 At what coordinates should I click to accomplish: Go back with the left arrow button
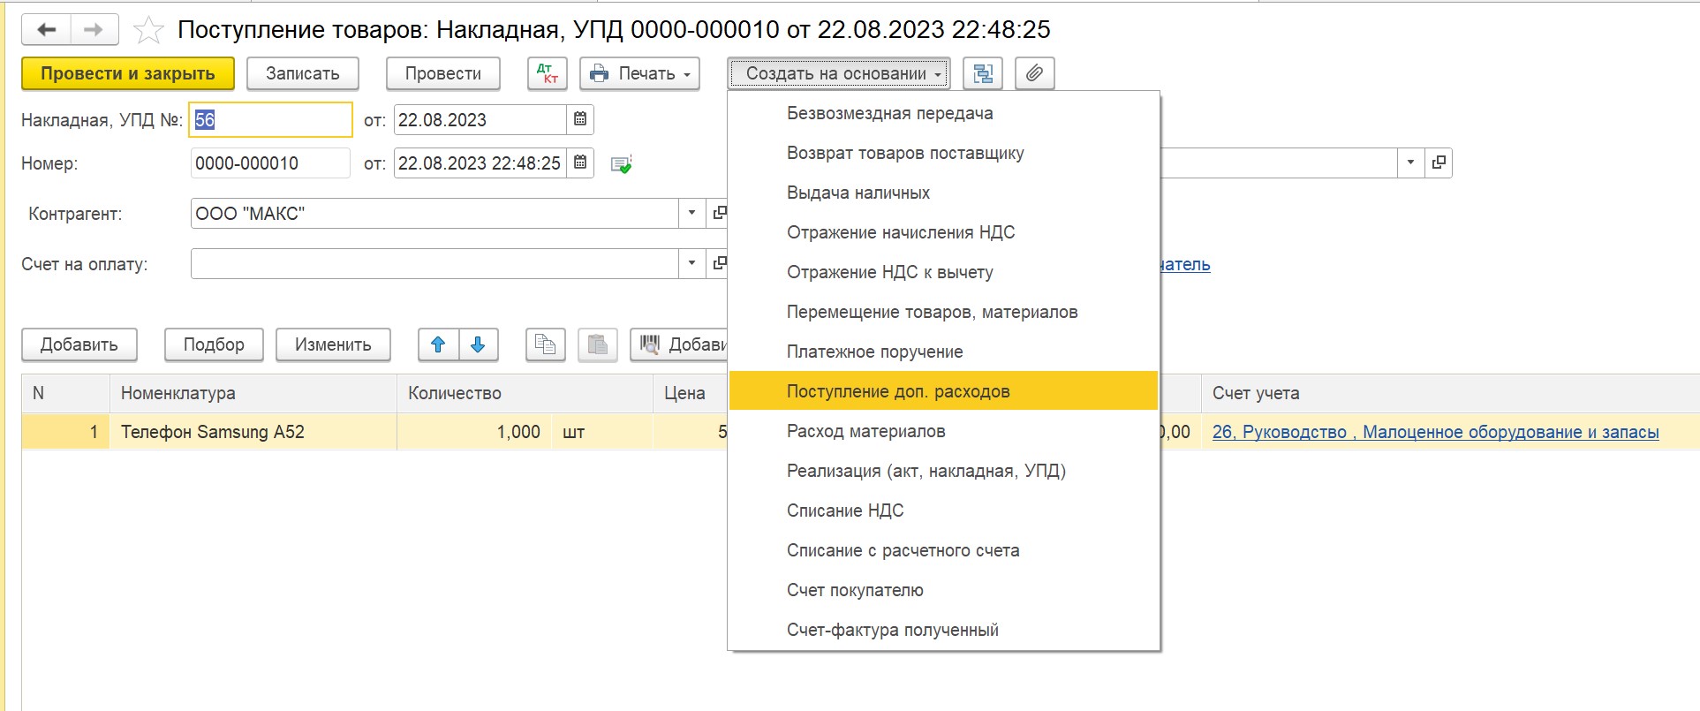pos(46,30)
